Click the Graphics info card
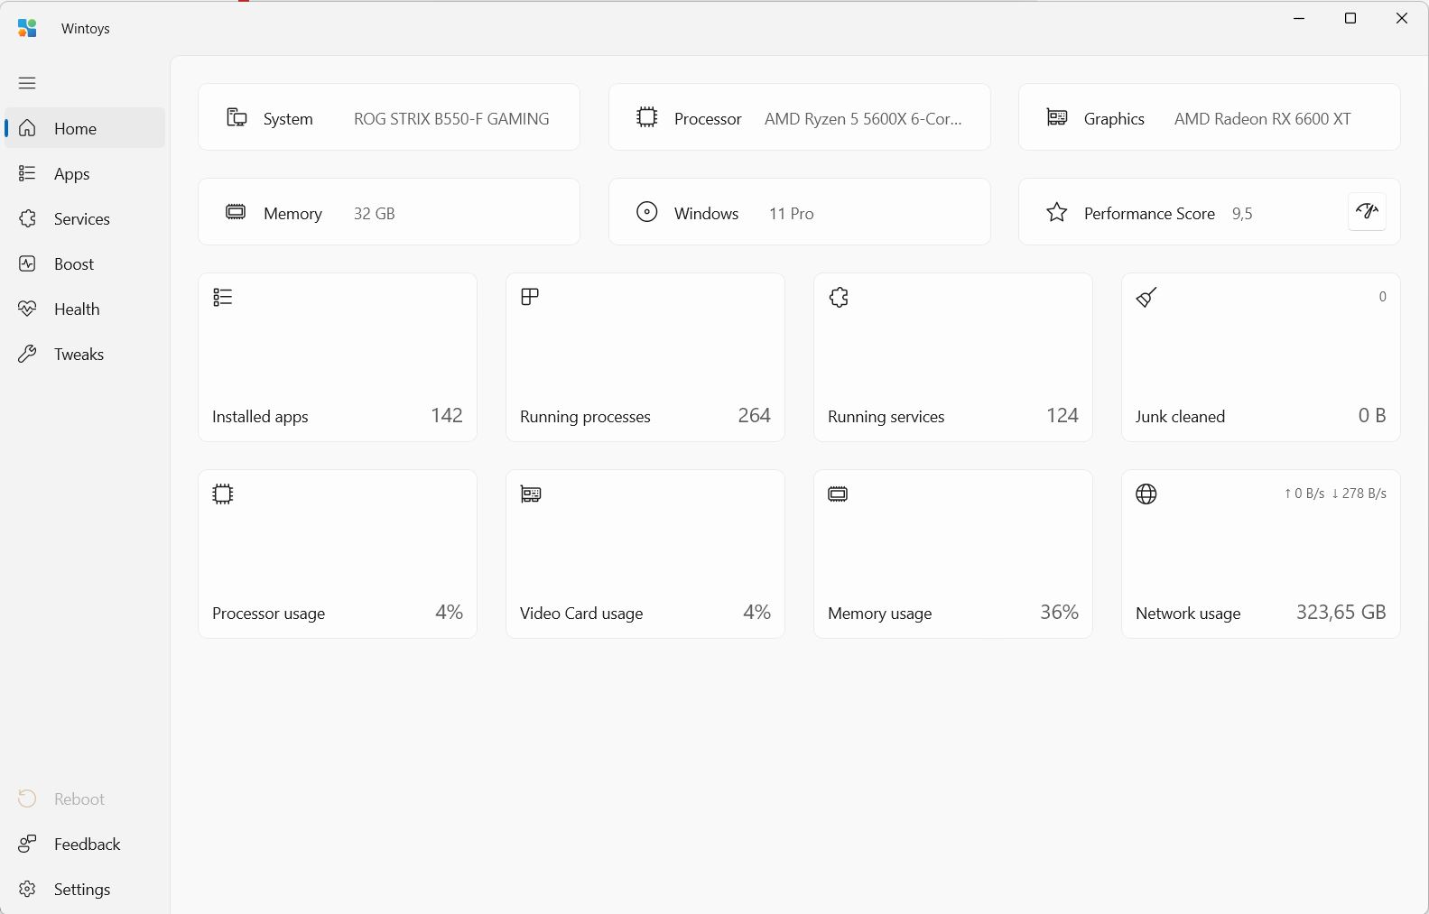The image size is (1429, 914). 1209,118
